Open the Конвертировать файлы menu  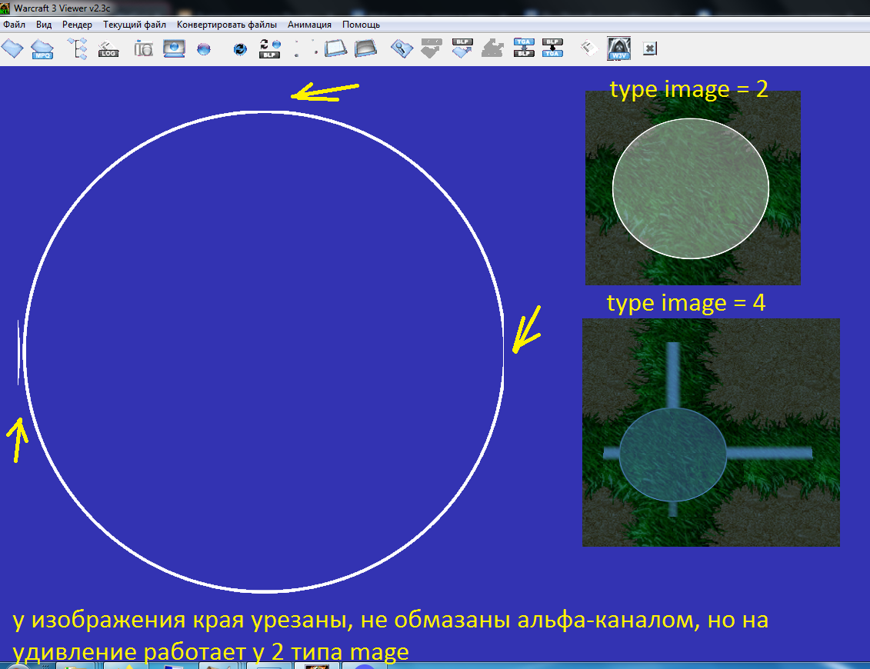tap(226, 25)
